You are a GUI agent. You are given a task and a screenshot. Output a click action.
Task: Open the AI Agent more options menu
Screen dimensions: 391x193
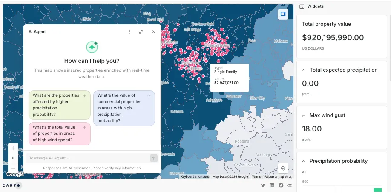pyautogui.click(x=129, y=32)
